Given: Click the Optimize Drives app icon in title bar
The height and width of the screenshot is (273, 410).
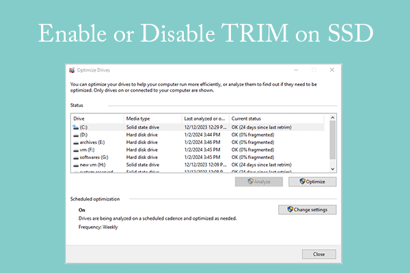Looking at the screenshot, I should (x=72, y=70).
